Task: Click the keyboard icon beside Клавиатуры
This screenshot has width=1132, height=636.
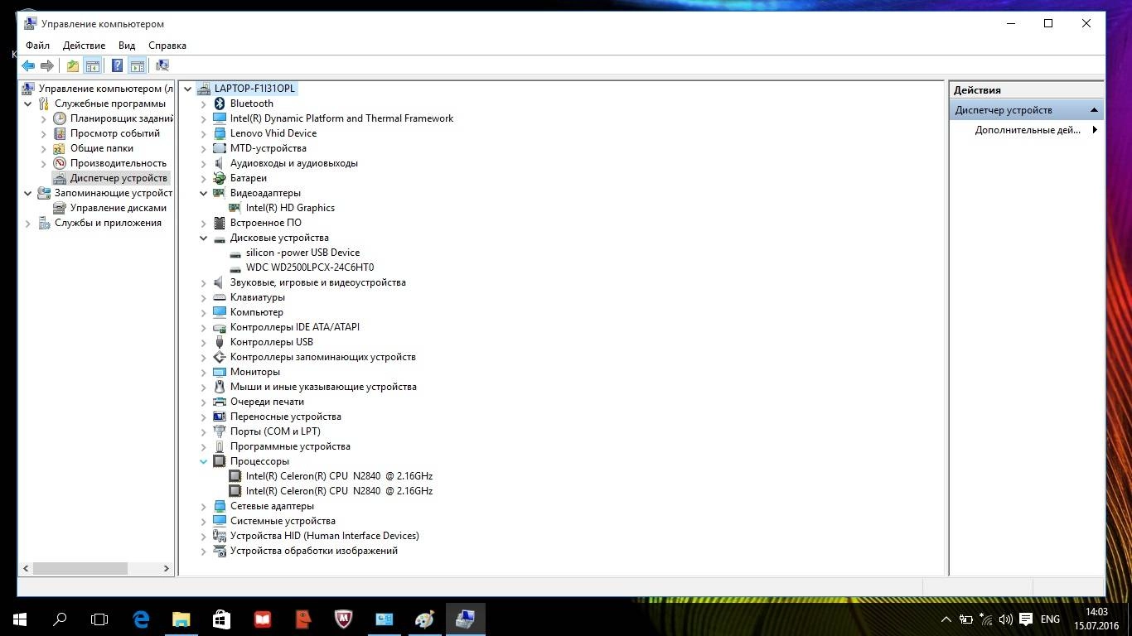Action: (220, 297)
